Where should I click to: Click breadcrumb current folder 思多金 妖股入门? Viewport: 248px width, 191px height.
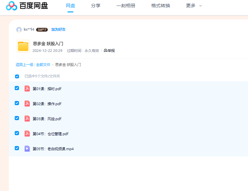click(x=68, y=65)
